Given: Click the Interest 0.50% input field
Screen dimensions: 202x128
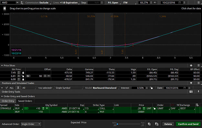Looking at the screenshot, I should pos(138,88).
